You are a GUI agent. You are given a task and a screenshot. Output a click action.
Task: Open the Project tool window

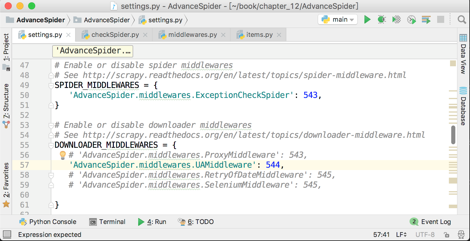[x=6, y=47]
